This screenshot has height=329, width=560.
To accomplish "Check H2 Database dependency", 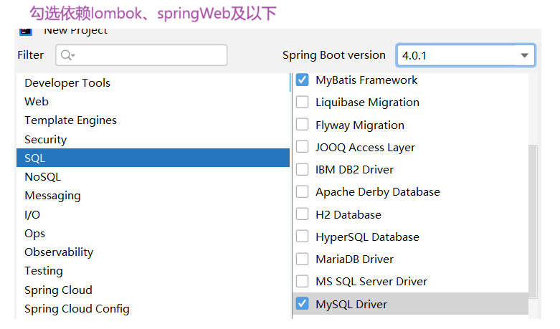I will (x=302, y=214).
